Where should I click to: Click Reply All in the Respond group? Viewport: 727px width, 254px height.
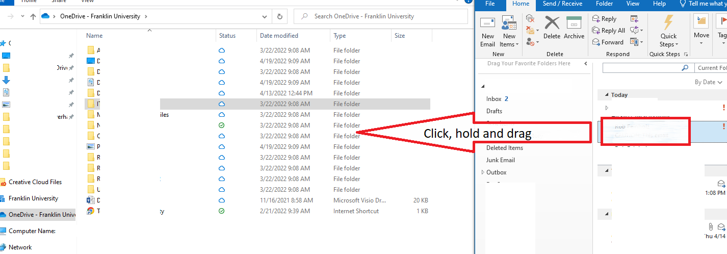tap(609, 31)
